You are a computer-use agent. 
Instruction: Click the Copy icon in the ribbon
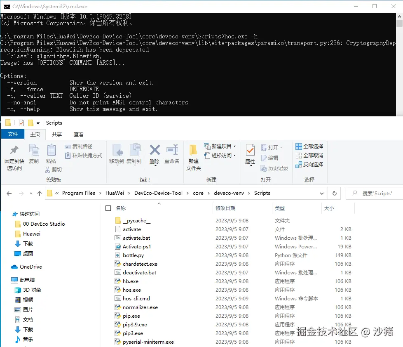click(34, 150)
